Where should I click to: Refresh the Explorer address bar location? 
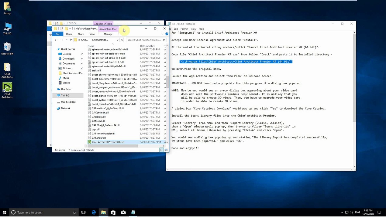(x=122, y=40)
